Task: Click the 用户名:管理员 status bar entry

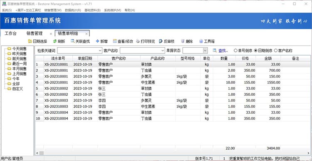Action: point(12,159)
